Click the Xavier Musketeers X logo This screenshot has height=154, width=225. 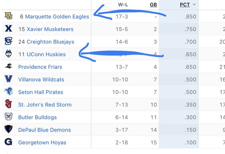(x=8, y=28)
